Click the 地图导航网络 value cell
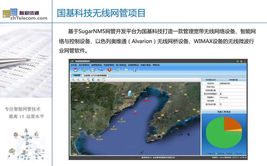 click(x=233, y=83)
